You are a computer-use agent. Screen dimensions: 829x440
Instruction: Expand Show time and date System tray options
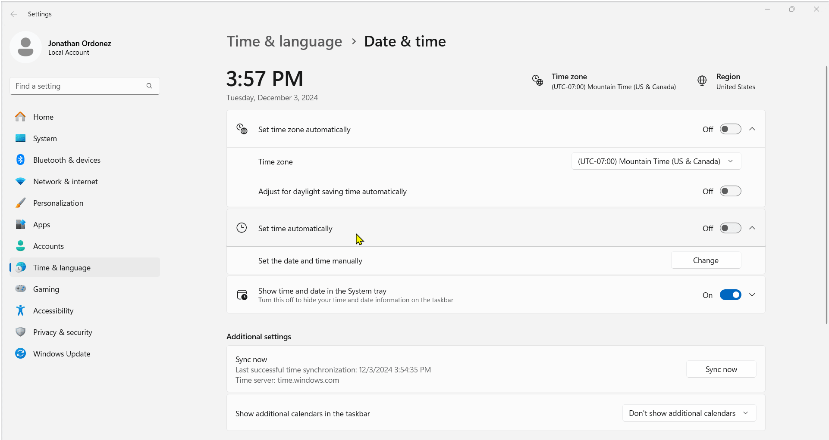pyautogui.click(x=752, y=295)
